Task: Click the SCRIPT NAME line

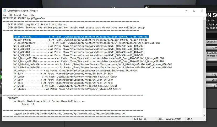Action: click(x=37, y=25)
